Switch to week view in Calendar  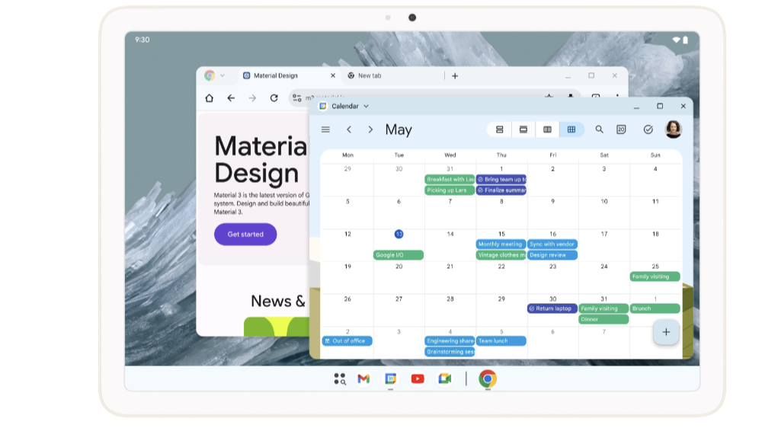point(547,129)
